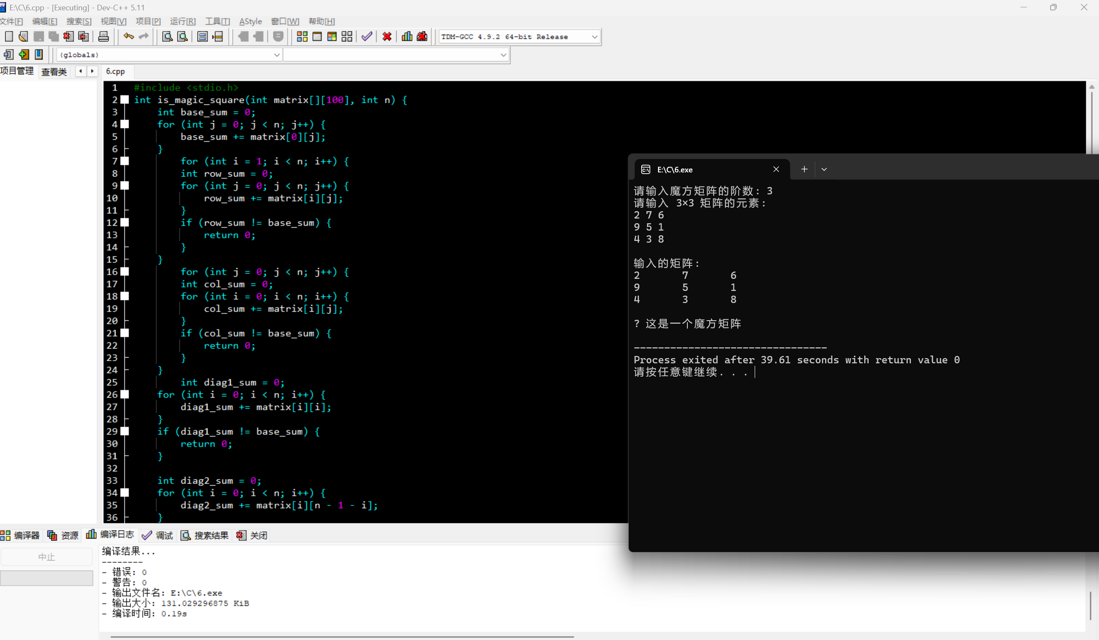Click the Find magnifier toolbar icon
Image resolution: width=1099 pixels, height=640 pixels.
coord(167,37)
